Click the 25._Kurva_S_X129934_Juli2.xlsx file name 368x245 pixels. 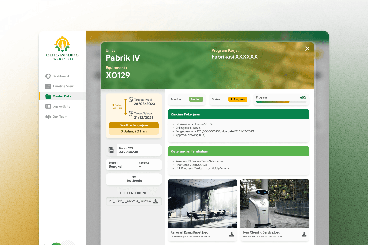(130, 201)
